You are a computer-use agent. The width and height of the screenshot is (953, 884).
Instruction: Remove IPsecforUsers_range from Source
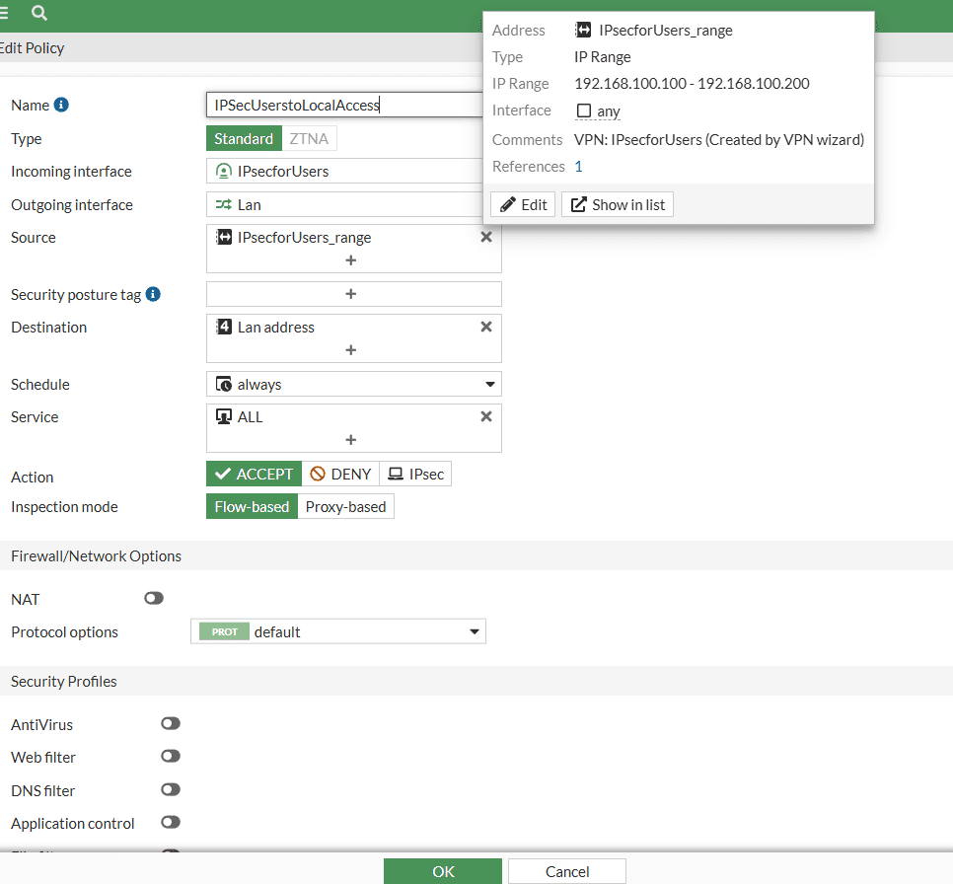click(486, 237)
